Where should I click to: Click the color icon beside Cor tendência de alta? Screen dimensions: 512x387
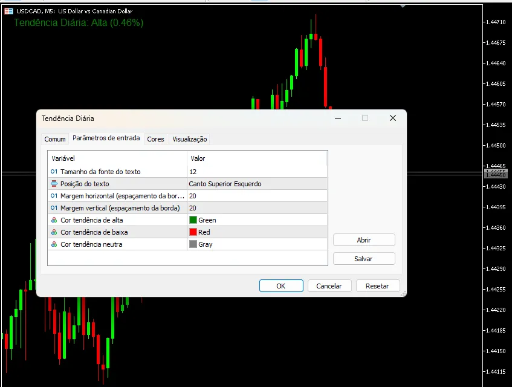pos(54,220)
